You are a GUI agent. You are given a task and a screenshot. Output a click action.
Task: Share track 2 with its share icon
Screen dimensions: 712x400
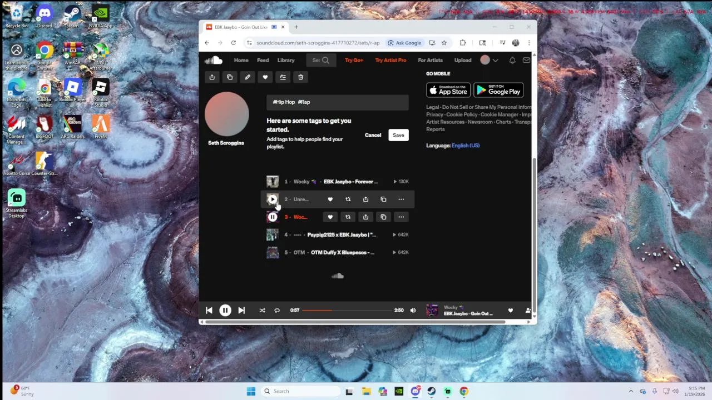click(x=365, y=199)
